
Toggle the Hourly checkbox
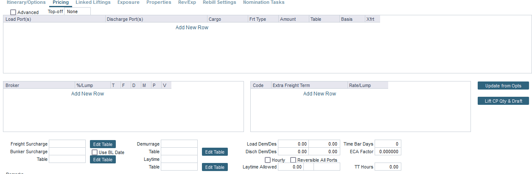coord(268,160)
